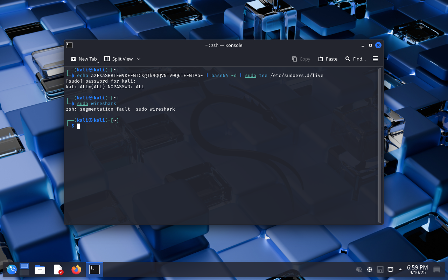Launch Firefox from the taskbar
Viewport: 448px width, 280px height.
pyautogui.click(x=76, y=269)
